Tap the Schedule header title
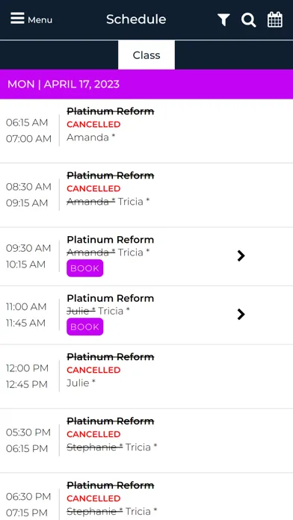The width and height of the screenshot is (293, 520). point(136,19)
